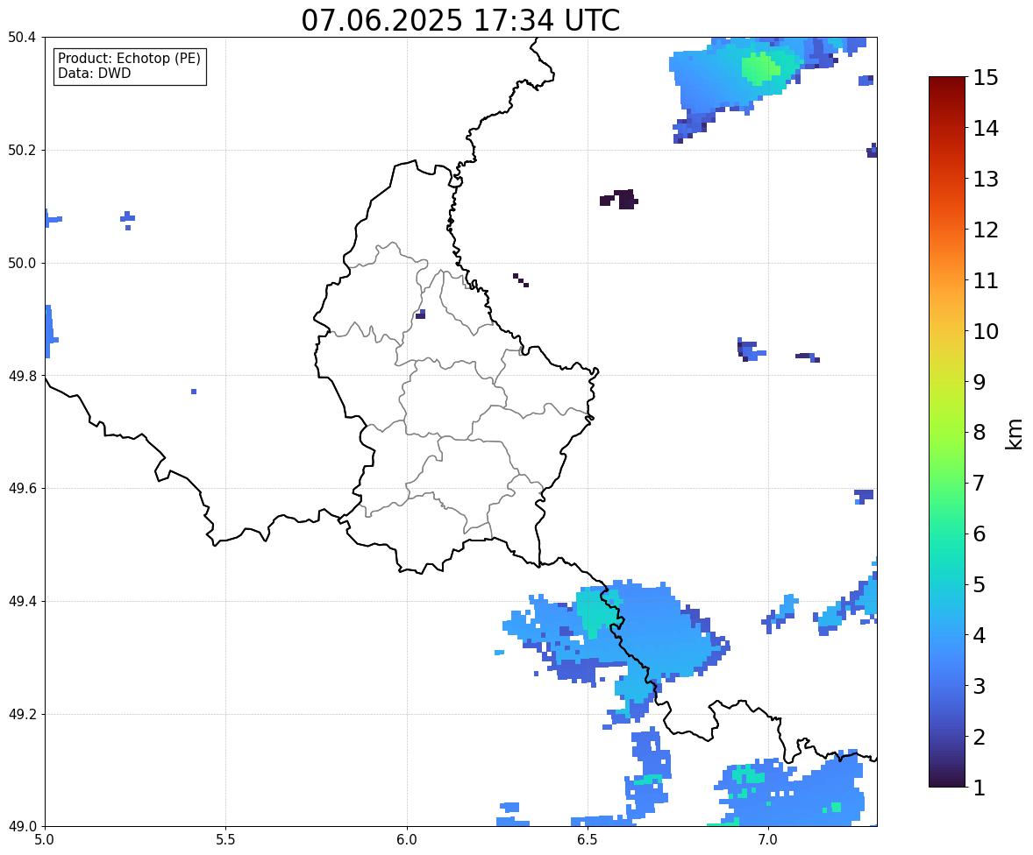Viewport: 1033px width, 855px height.
Task: Click the colorbar tick label 8
Action: (980, 433)
